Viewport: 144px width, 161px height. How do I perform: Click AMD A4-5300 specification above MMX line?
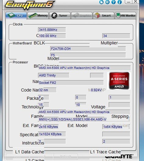[x=84, y=112]
